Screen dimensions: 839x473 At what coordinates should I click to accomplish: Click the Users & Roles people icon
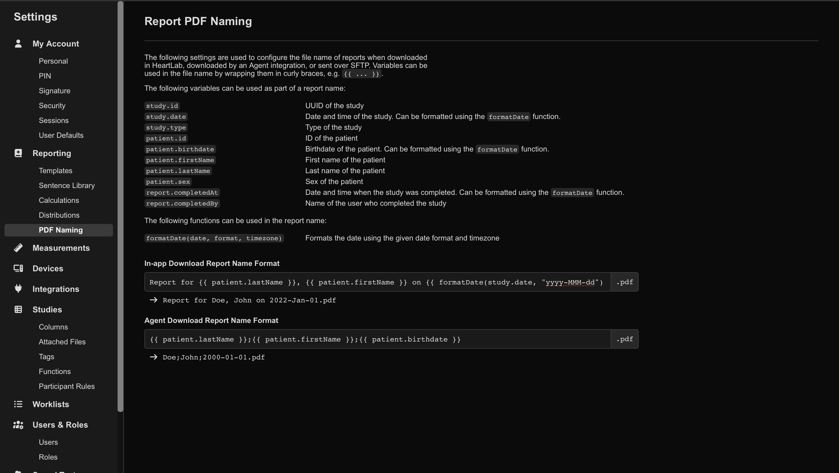(x=18, y=425)
